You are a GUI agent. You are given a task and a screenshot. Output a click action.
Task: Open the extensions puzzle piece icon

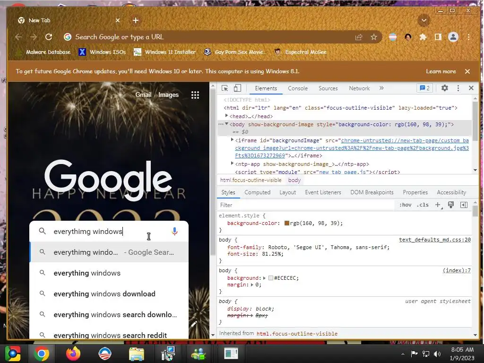[x=423, y=37]
